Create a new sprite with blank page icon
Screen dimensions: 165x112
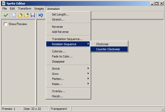(14, 15)
